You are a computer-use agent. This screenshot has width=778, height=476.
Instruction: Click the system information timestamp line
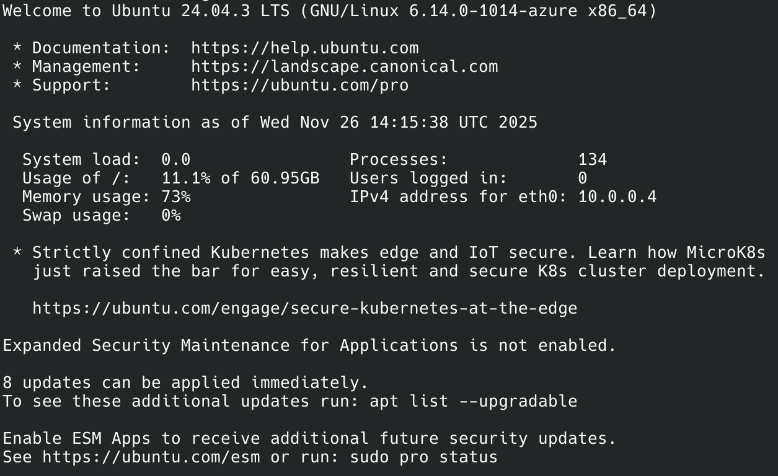pos(275,123)
